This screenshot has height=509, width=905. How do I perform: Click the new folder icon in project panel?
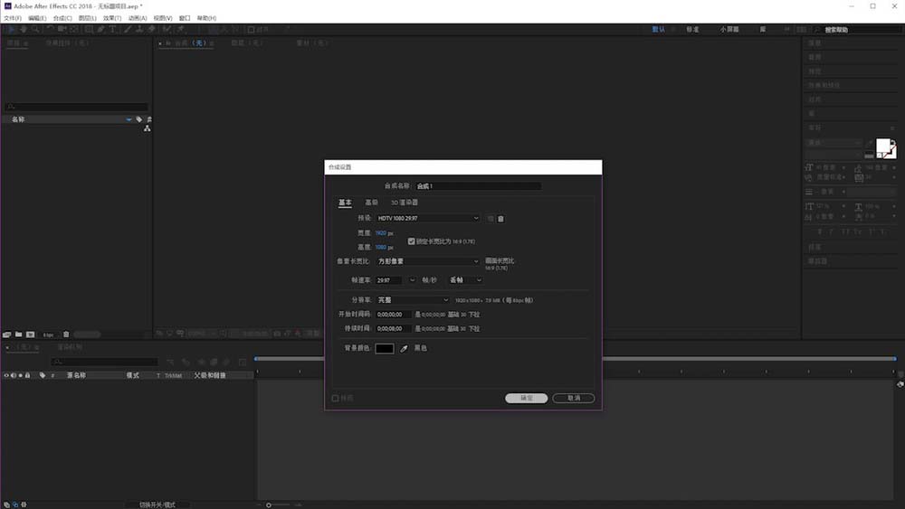coord(18,335)
